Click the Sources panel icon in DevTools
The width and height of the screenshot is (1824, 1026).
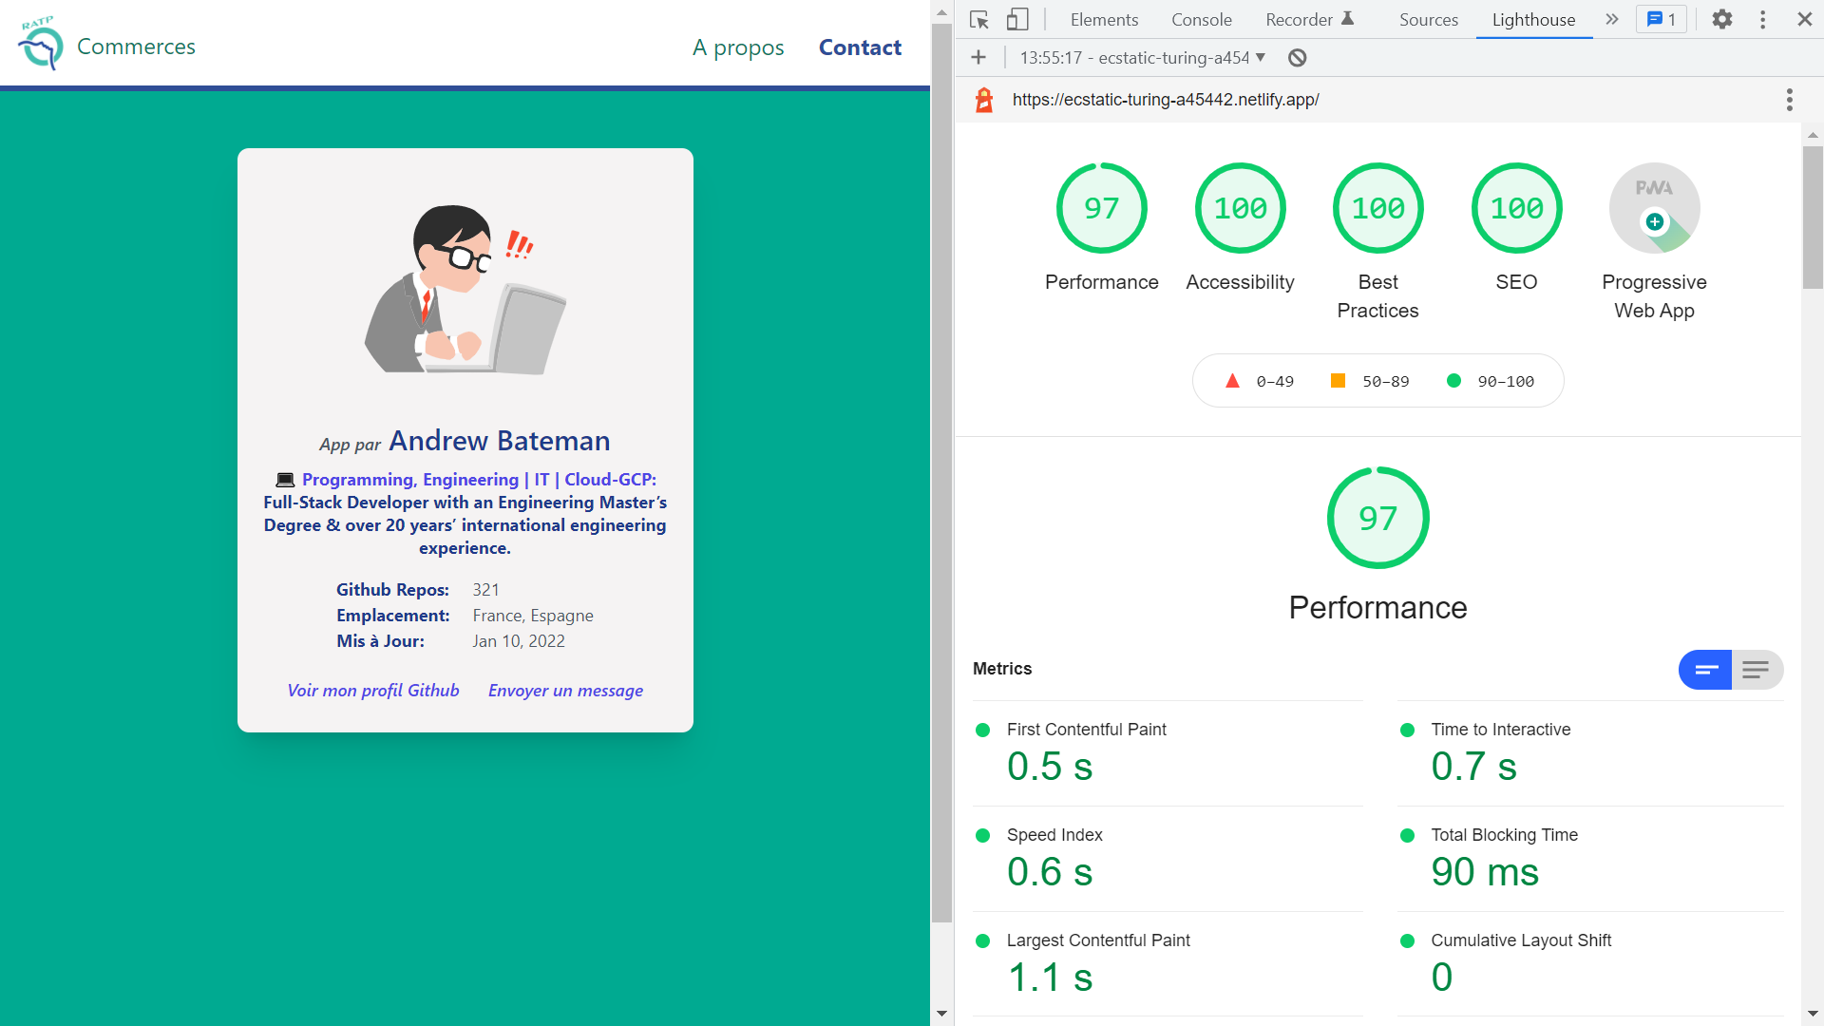1427,20
